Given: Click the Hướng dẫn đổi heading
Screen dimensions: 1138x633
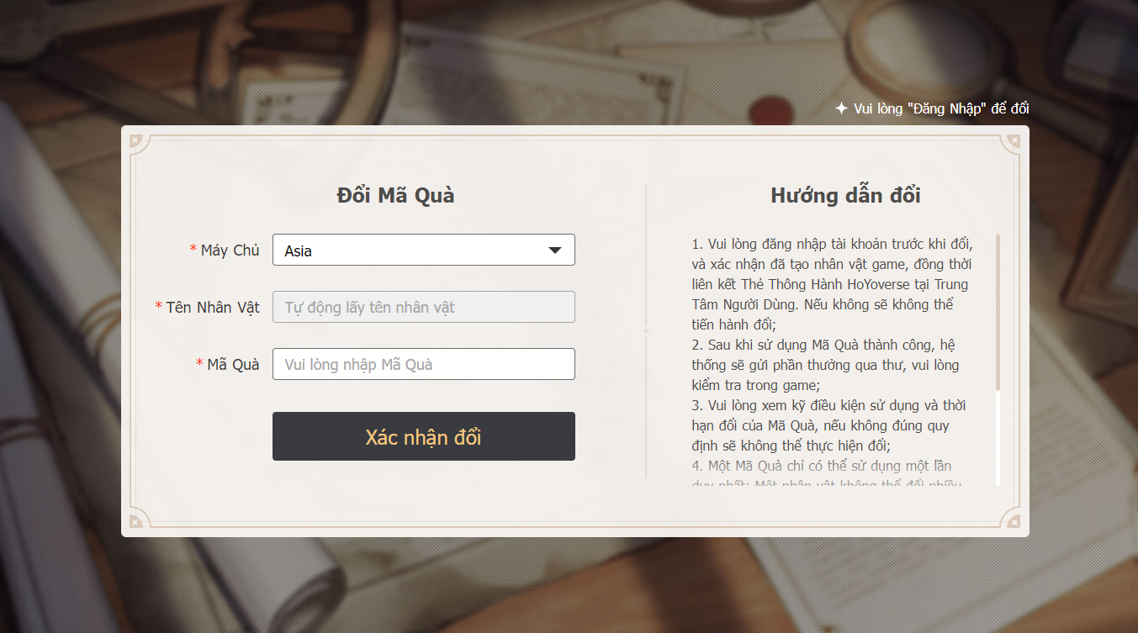Looking at the screenshot, I should pos(845,195).
